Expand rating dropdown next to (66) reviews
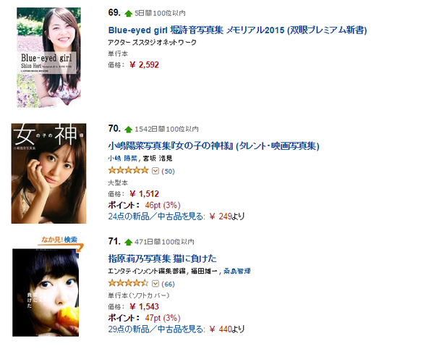Image resolution: width=434 pixels, height=349 pixels. pos(156,284)
